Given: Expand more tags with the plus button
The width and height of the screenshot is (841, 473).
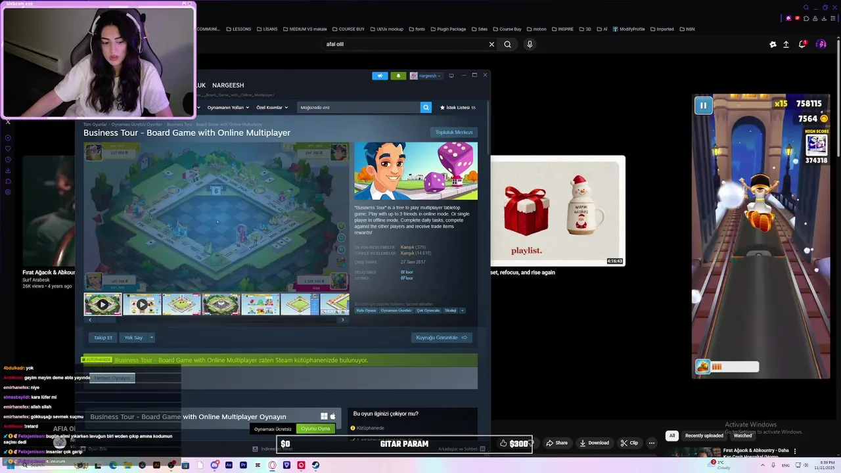Looking at the screenshot, I should click(x=462, y=310).
